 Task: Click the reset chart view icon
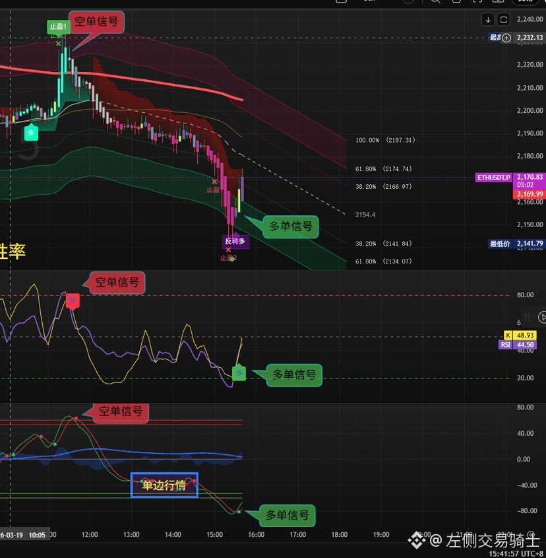pyautogui.click(x=503, y=20)
